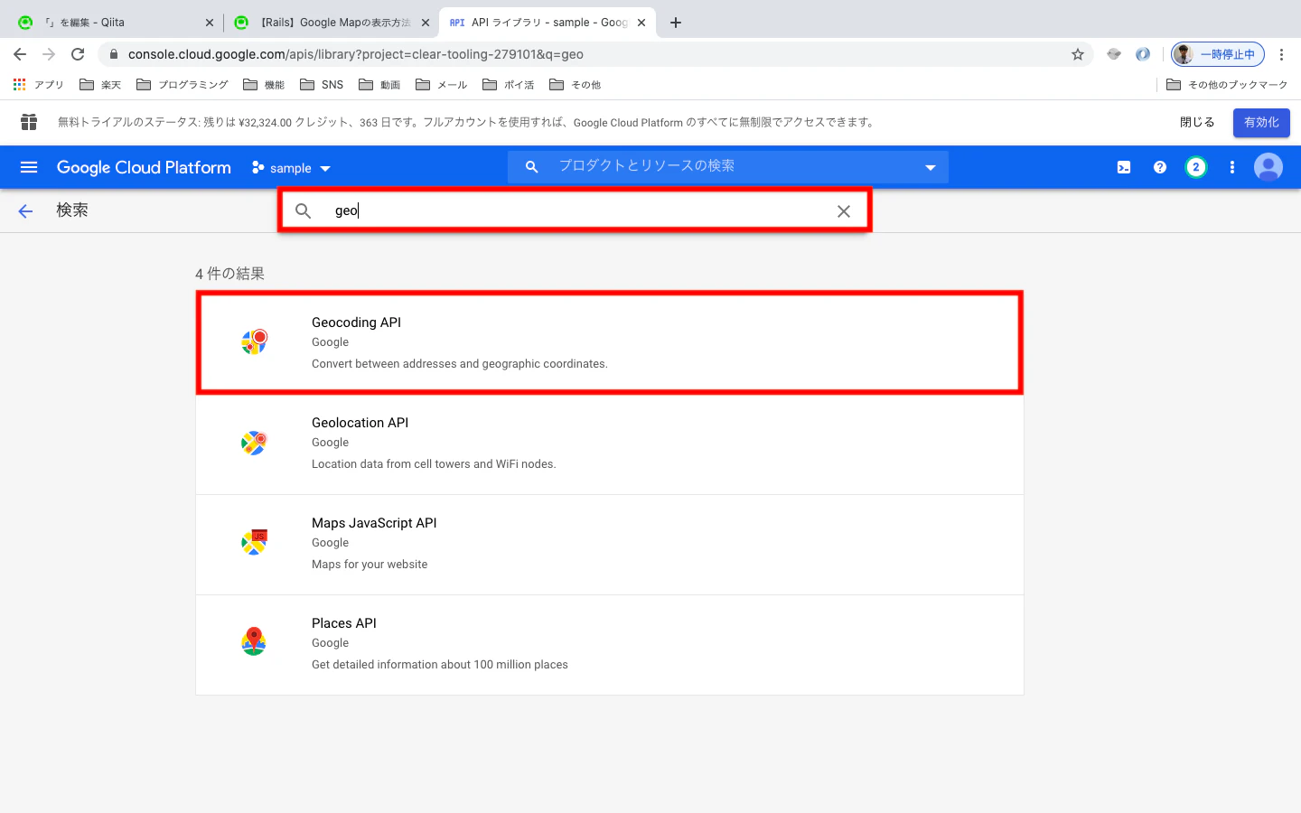This screenshot has width=1301, height=813.
Task: Open the 楽天 bookmarks folder
Action: [x=100, y=85]
